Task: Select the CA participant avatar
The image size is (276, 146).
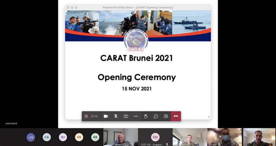Action: [47, 137]
